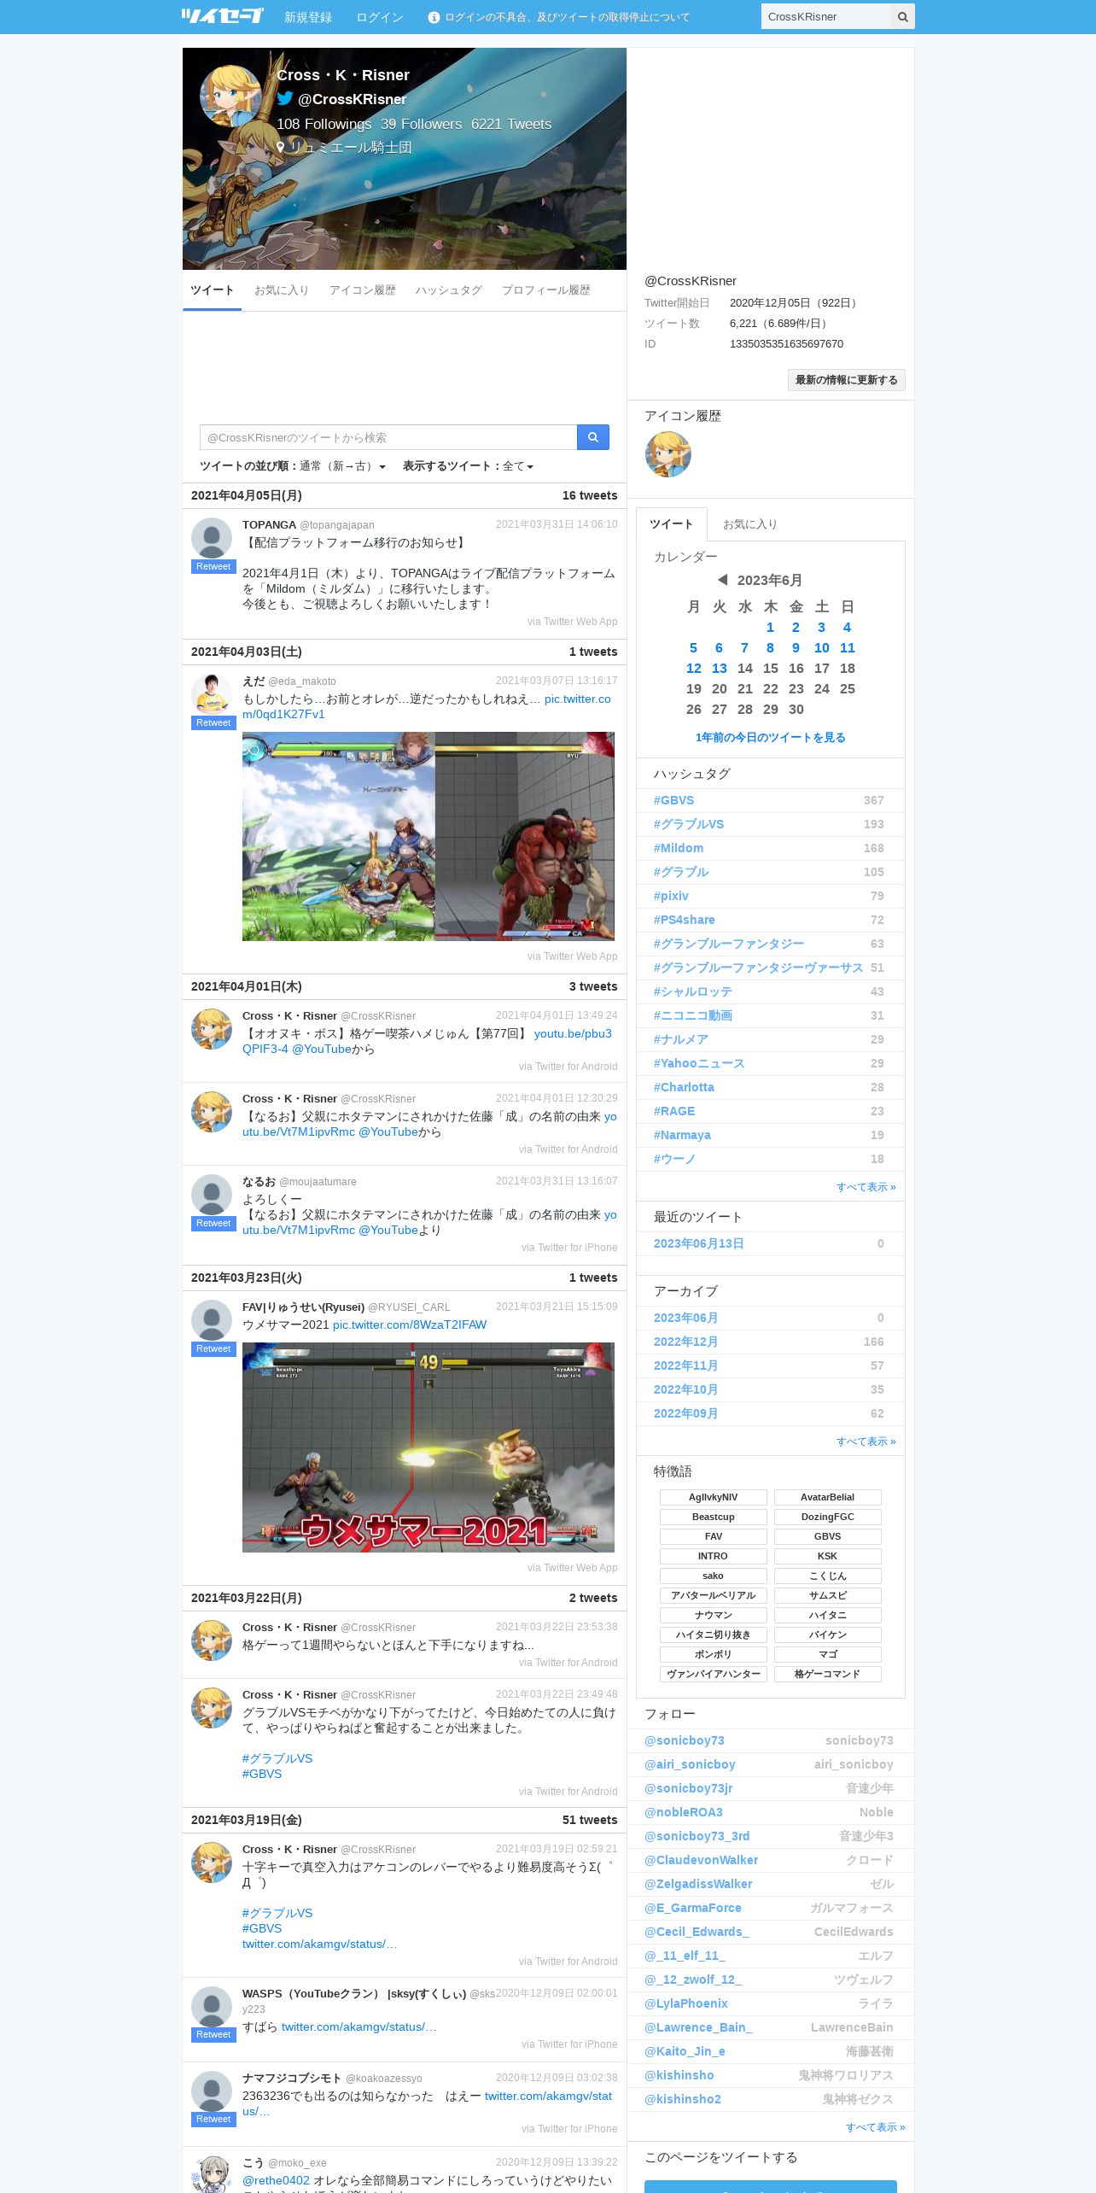Open アイコン履歴 tab
The image size is (1096, 2193).
363,290
